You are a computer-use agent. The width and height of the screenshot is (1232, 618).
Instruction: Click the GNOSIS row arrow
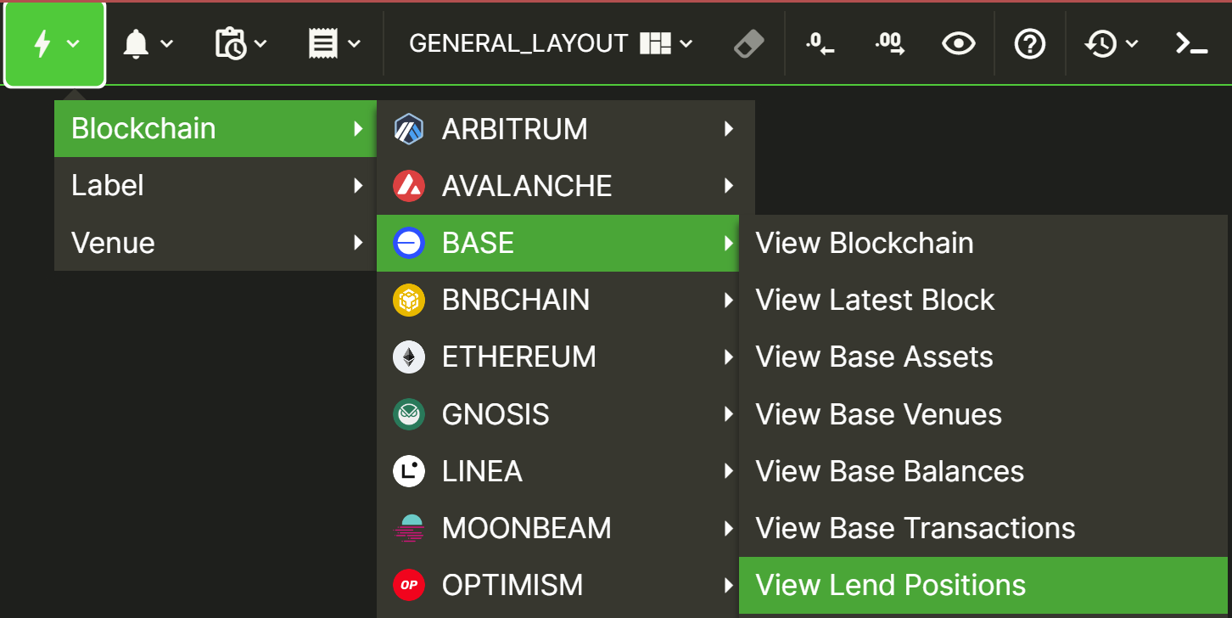(728, 414)
